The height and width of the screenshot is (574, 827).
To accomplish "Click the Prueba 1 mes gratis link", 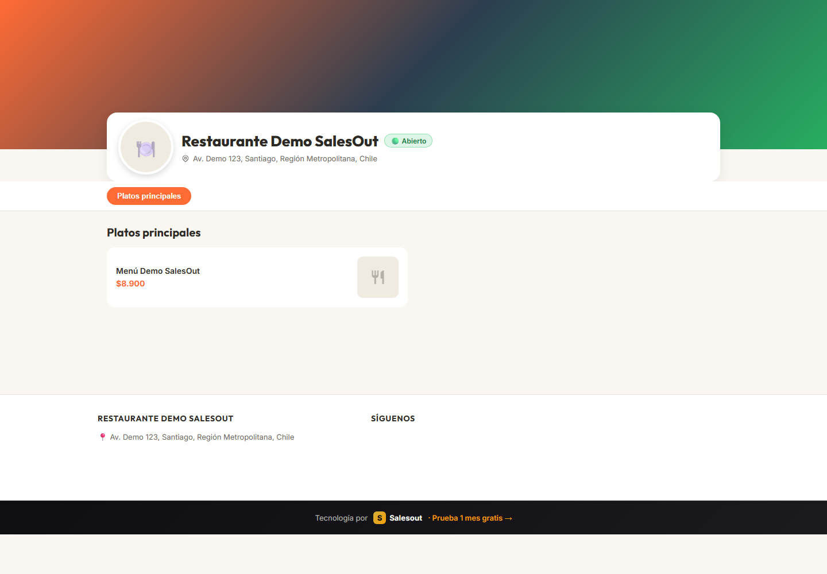I will tap(472, 518).
